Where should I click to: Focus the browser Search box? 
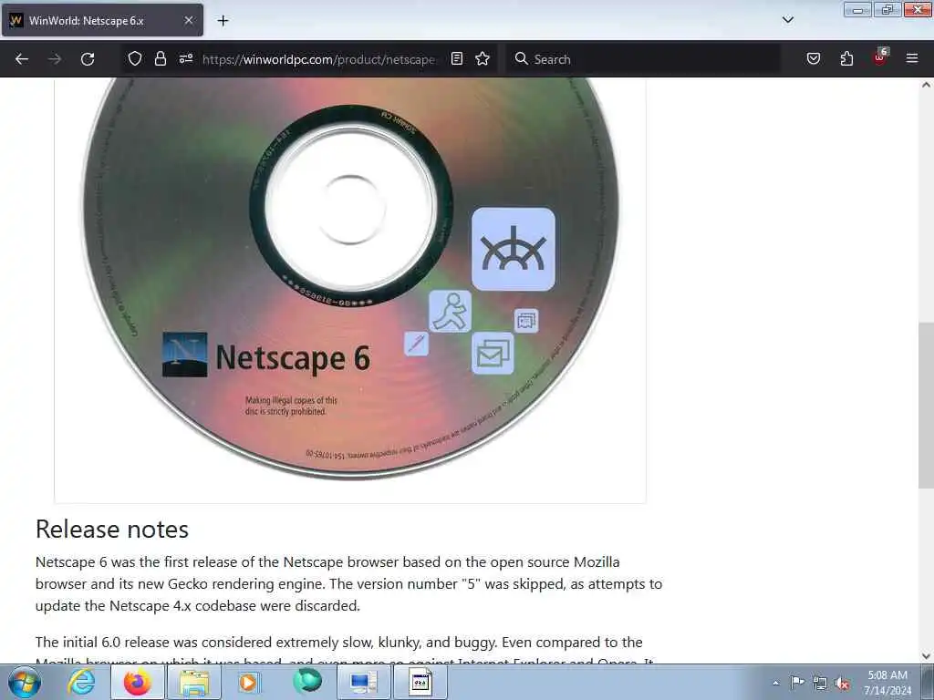(643, 59)
